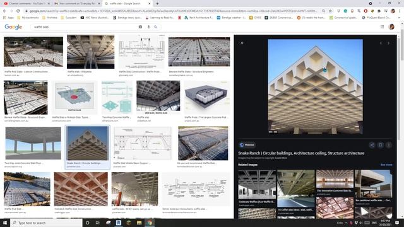Open Task View in the taskbar
Viewport: 404px width, 227px height.
(98, 223)
